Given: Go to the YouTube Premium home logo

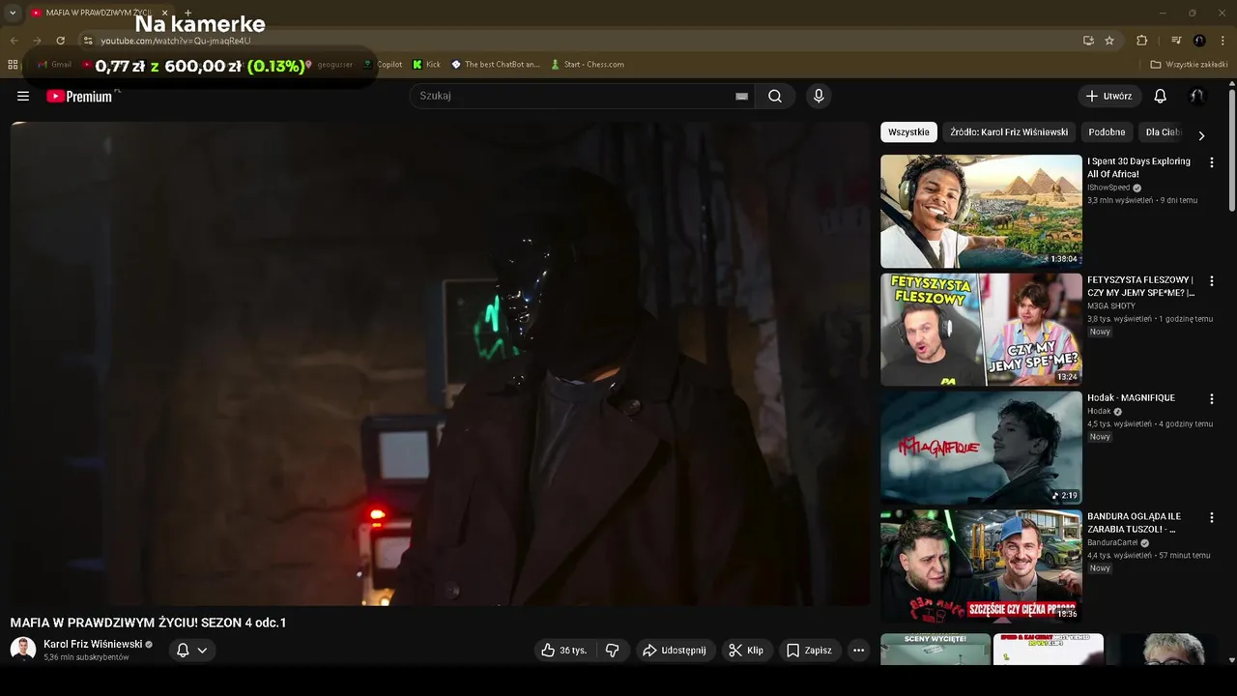Looking at the screenshot, I should (79, 96).
